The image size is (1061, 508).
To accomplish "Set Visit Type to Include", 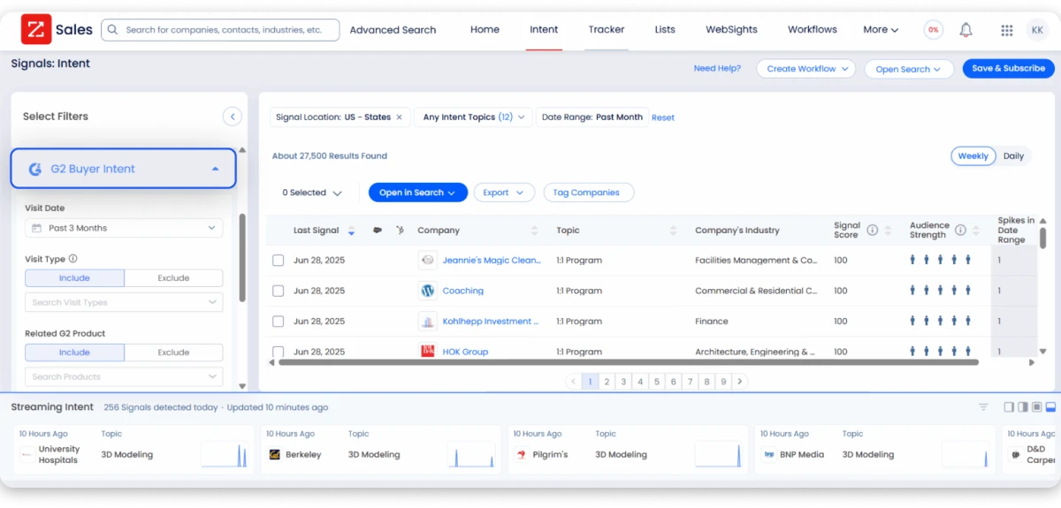I will pyautogui.click(x=74, y=278).
